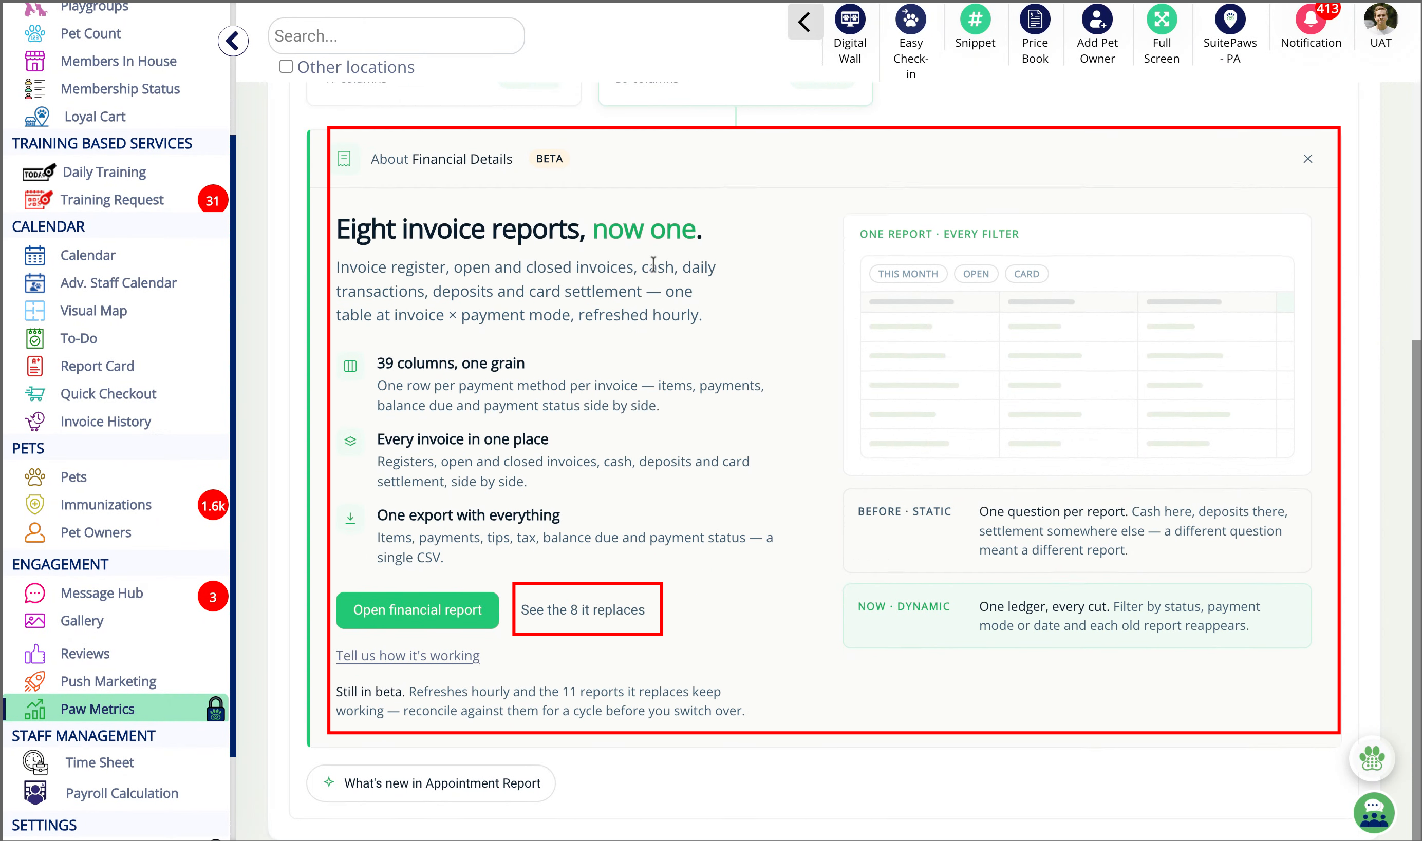The width and height of the screenshot is (1422, 841).
Task: Click into the Search field
Action: [396, 36]
